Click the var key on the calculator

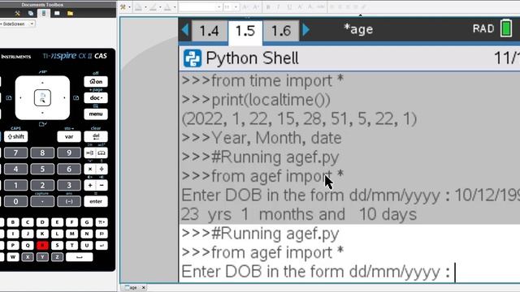tap(68, 136)
